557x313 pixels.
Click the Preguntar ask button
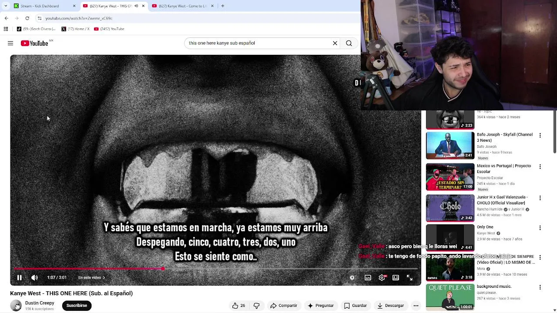[321, 306]
